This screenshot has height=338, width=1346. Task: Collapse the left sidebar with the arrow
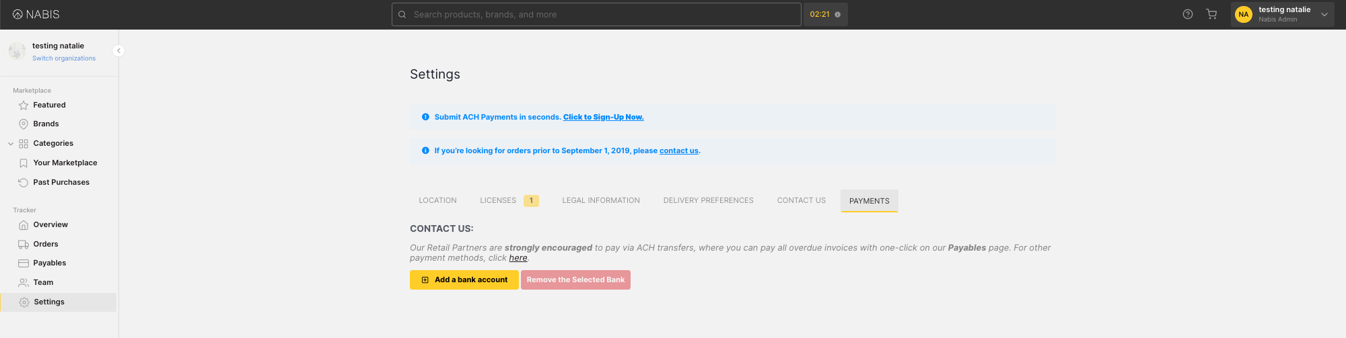tap(118, 50)
